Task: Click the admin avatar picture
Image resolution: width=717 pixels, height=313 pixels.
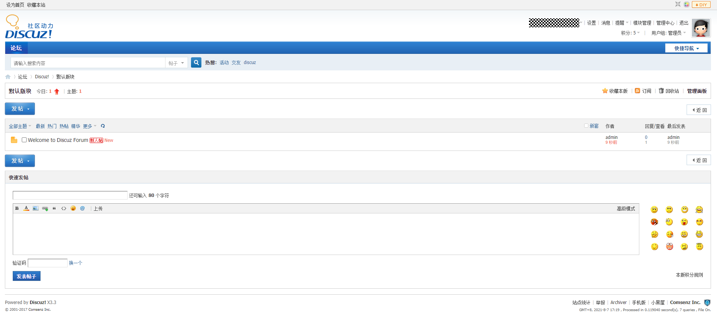Action: click(x=701, y=28)
